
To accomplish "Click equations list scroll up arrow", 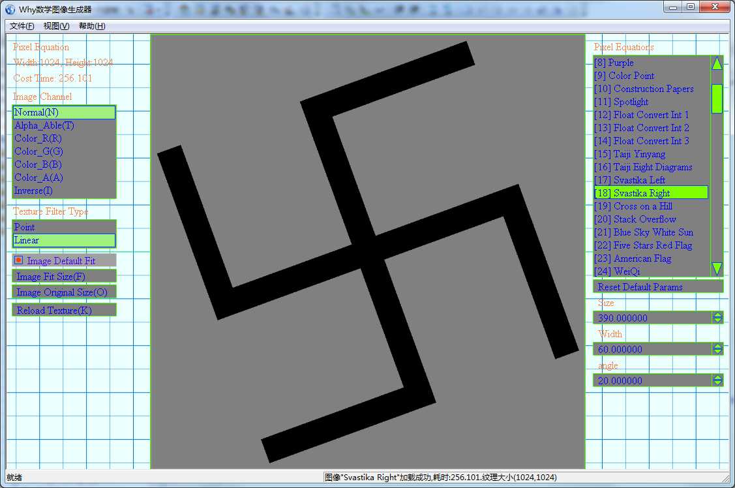I will coord(717,63).
